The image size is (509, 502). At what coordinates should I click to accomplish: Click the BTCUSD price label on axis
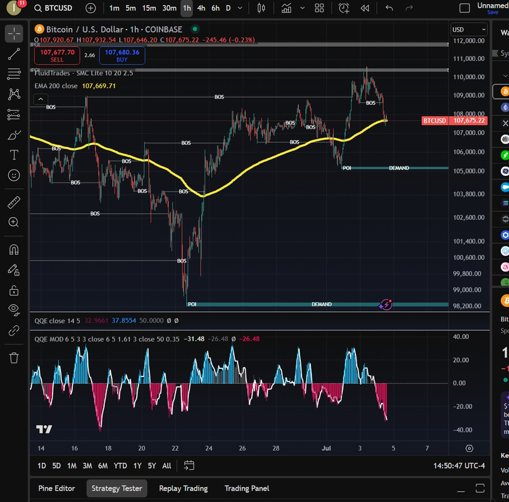454,120
